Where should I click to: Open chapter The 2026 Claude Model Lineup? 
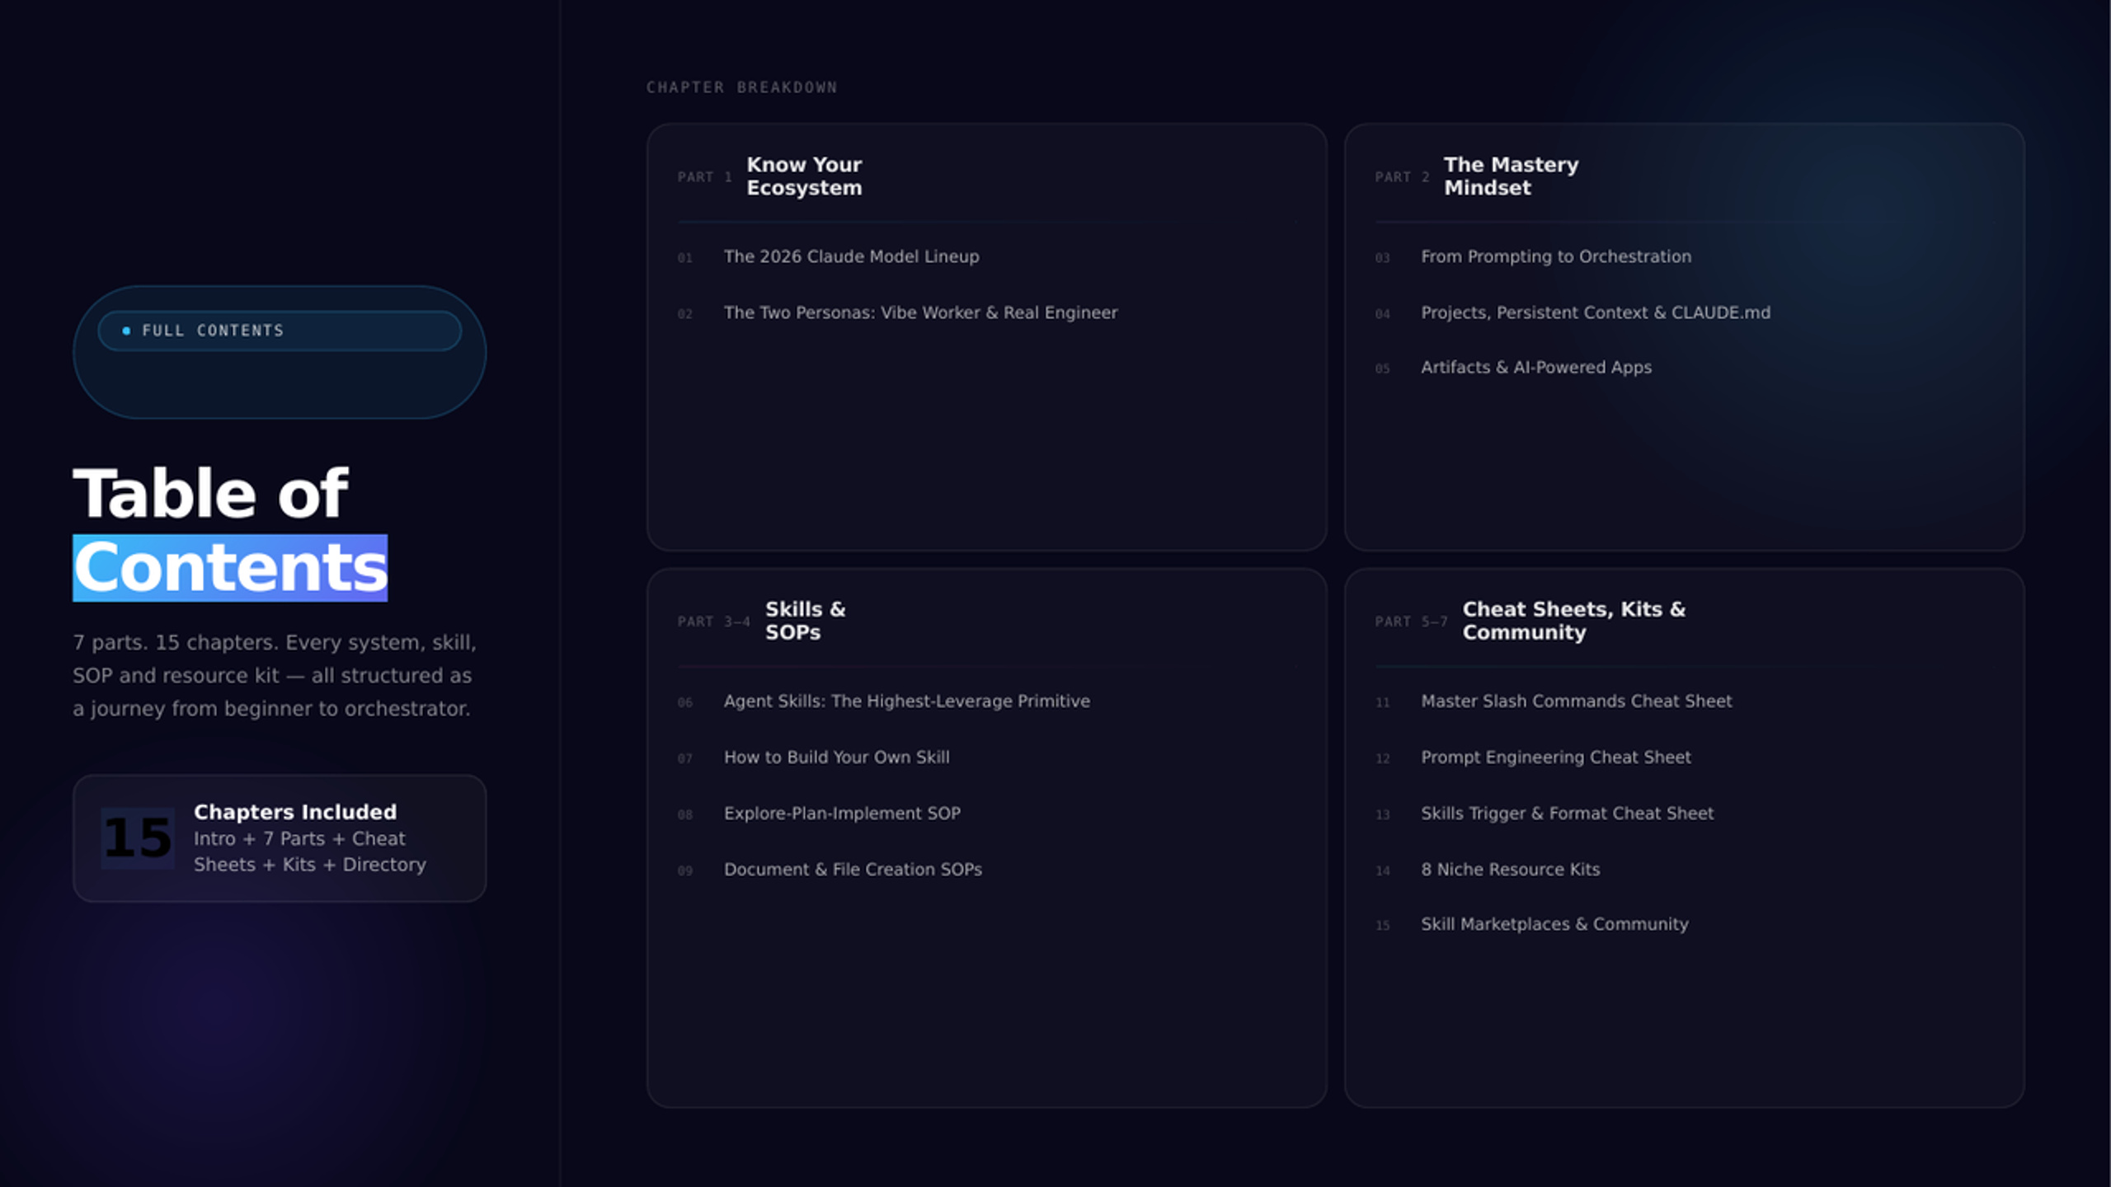(851, 256)
